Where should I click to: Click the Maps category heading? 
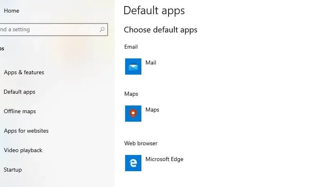tap(131, 94)
